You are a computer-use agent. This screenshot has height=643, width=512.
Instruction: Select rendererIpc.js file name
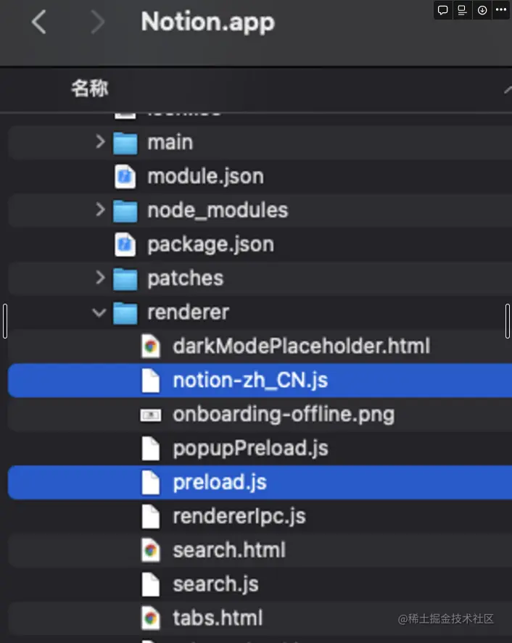[x=239, y=517]
